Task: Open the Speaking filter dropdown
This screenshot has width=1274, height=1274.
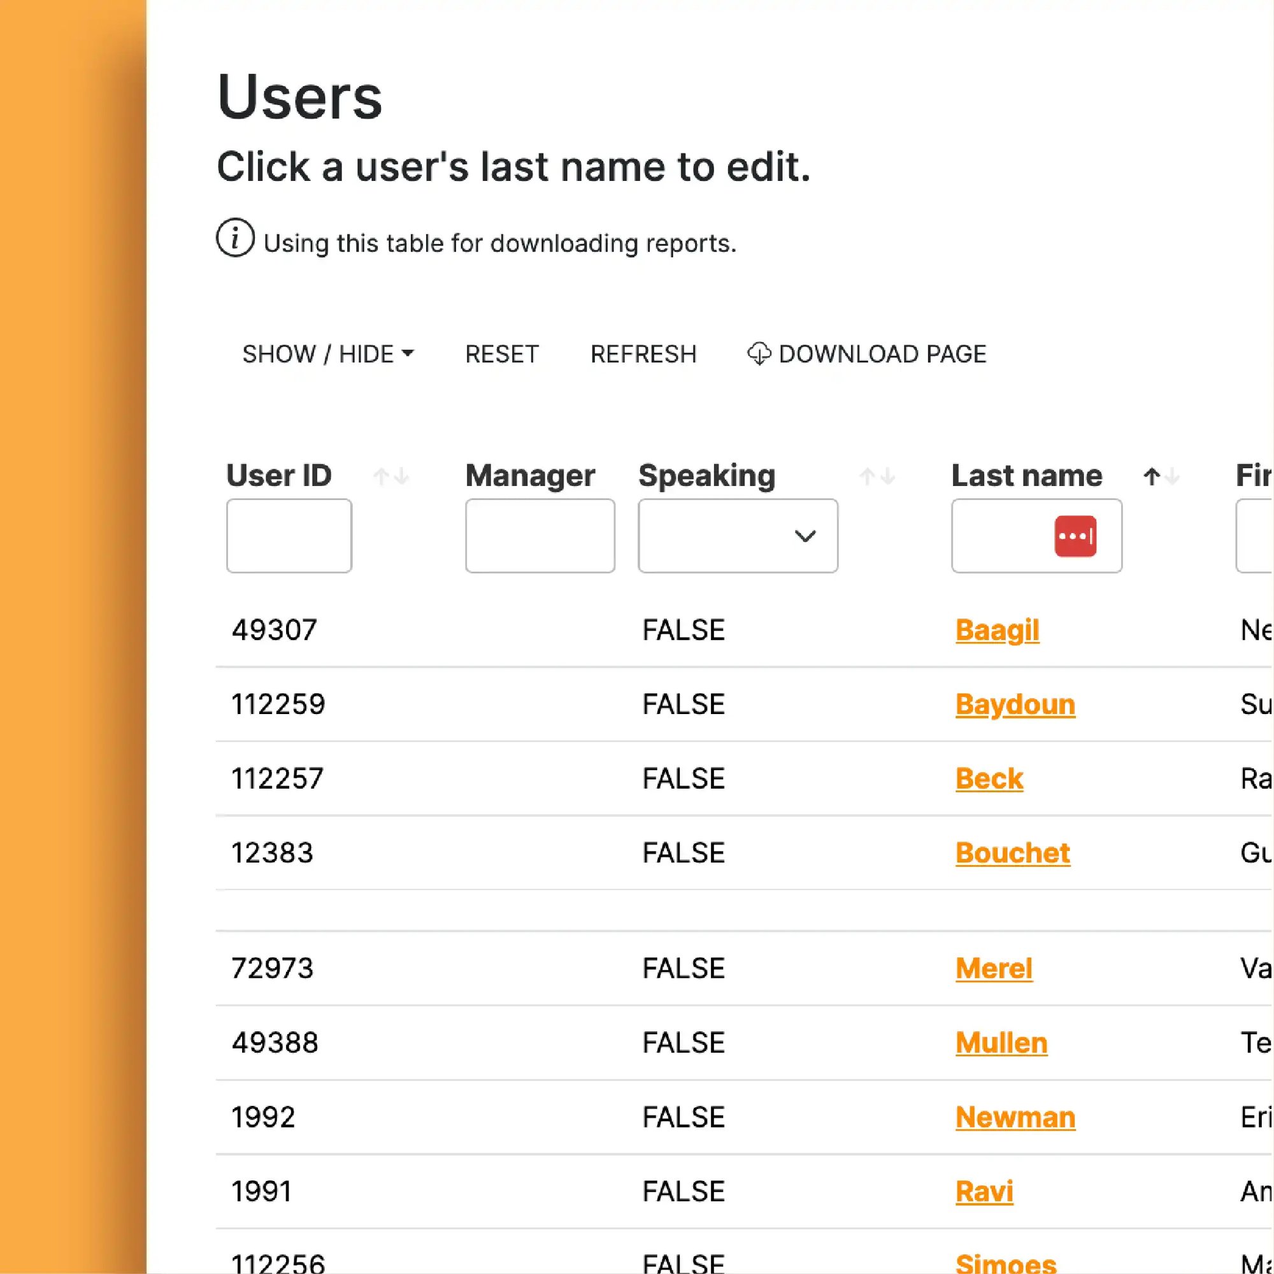Action: pos(737,536)
